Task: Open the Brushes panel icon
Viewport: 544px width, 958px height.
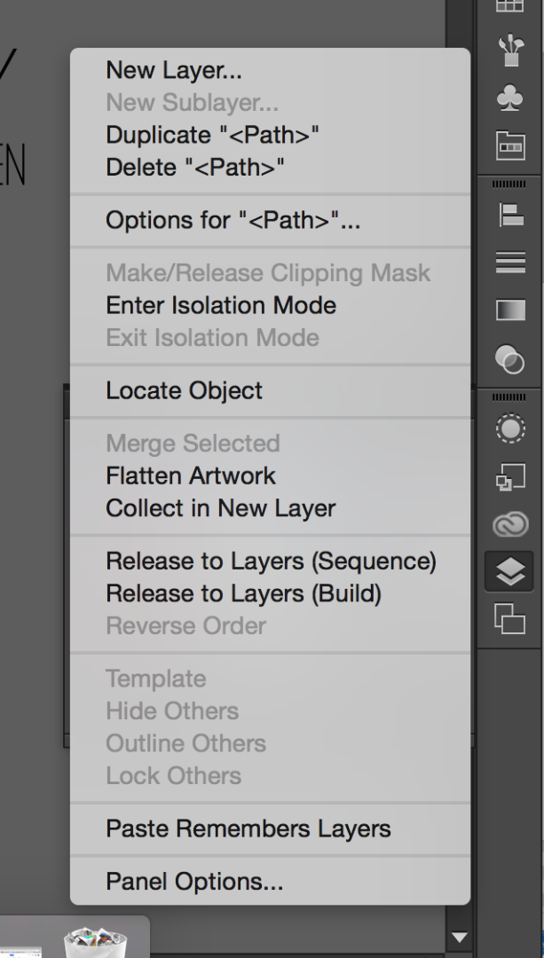Action: [x=509, y=50]
